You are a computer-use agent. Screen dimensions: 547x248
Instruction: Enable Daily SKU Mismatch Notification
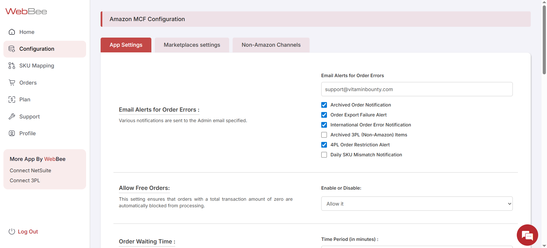click(324, 155)
